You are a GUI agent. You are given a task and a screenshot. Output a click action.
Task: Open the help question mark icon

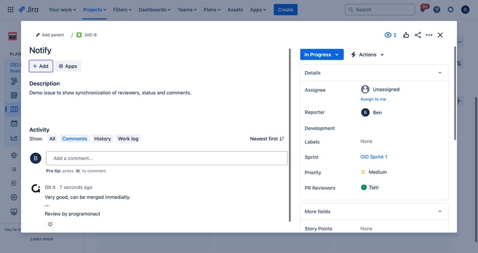436,9
